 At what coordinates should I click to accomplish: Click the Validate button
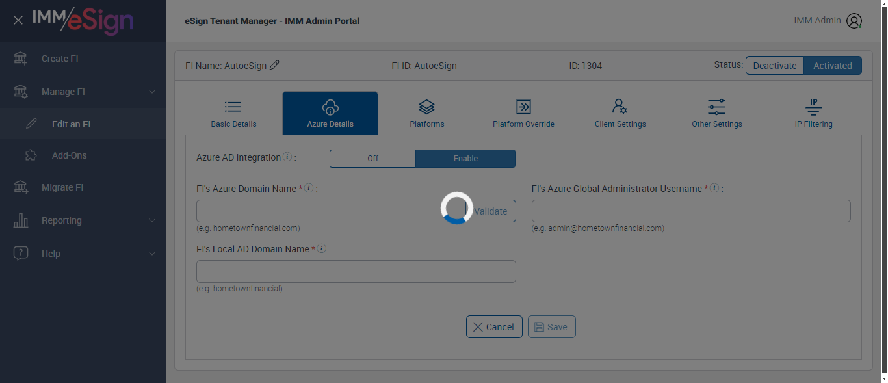point(491,211)
